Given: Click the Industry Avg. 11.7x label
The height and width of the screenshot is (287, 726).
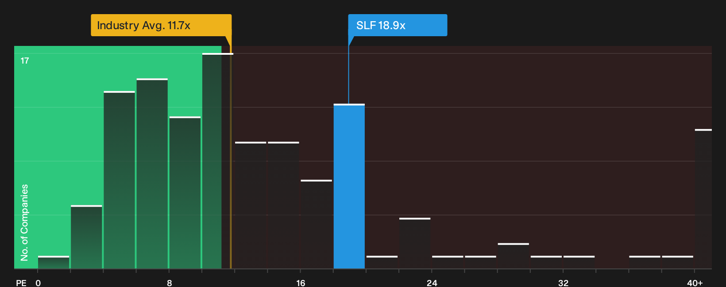Looking at the screenshot, I should point(161,25).
